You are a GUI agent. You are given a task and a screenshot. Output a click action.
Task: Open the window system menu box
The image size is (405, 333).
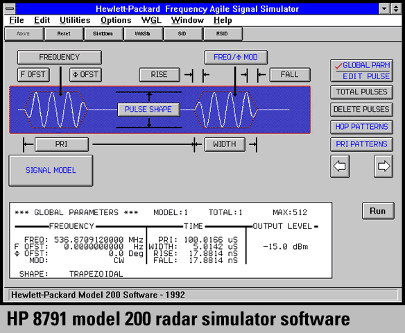[x=10, y=8]
